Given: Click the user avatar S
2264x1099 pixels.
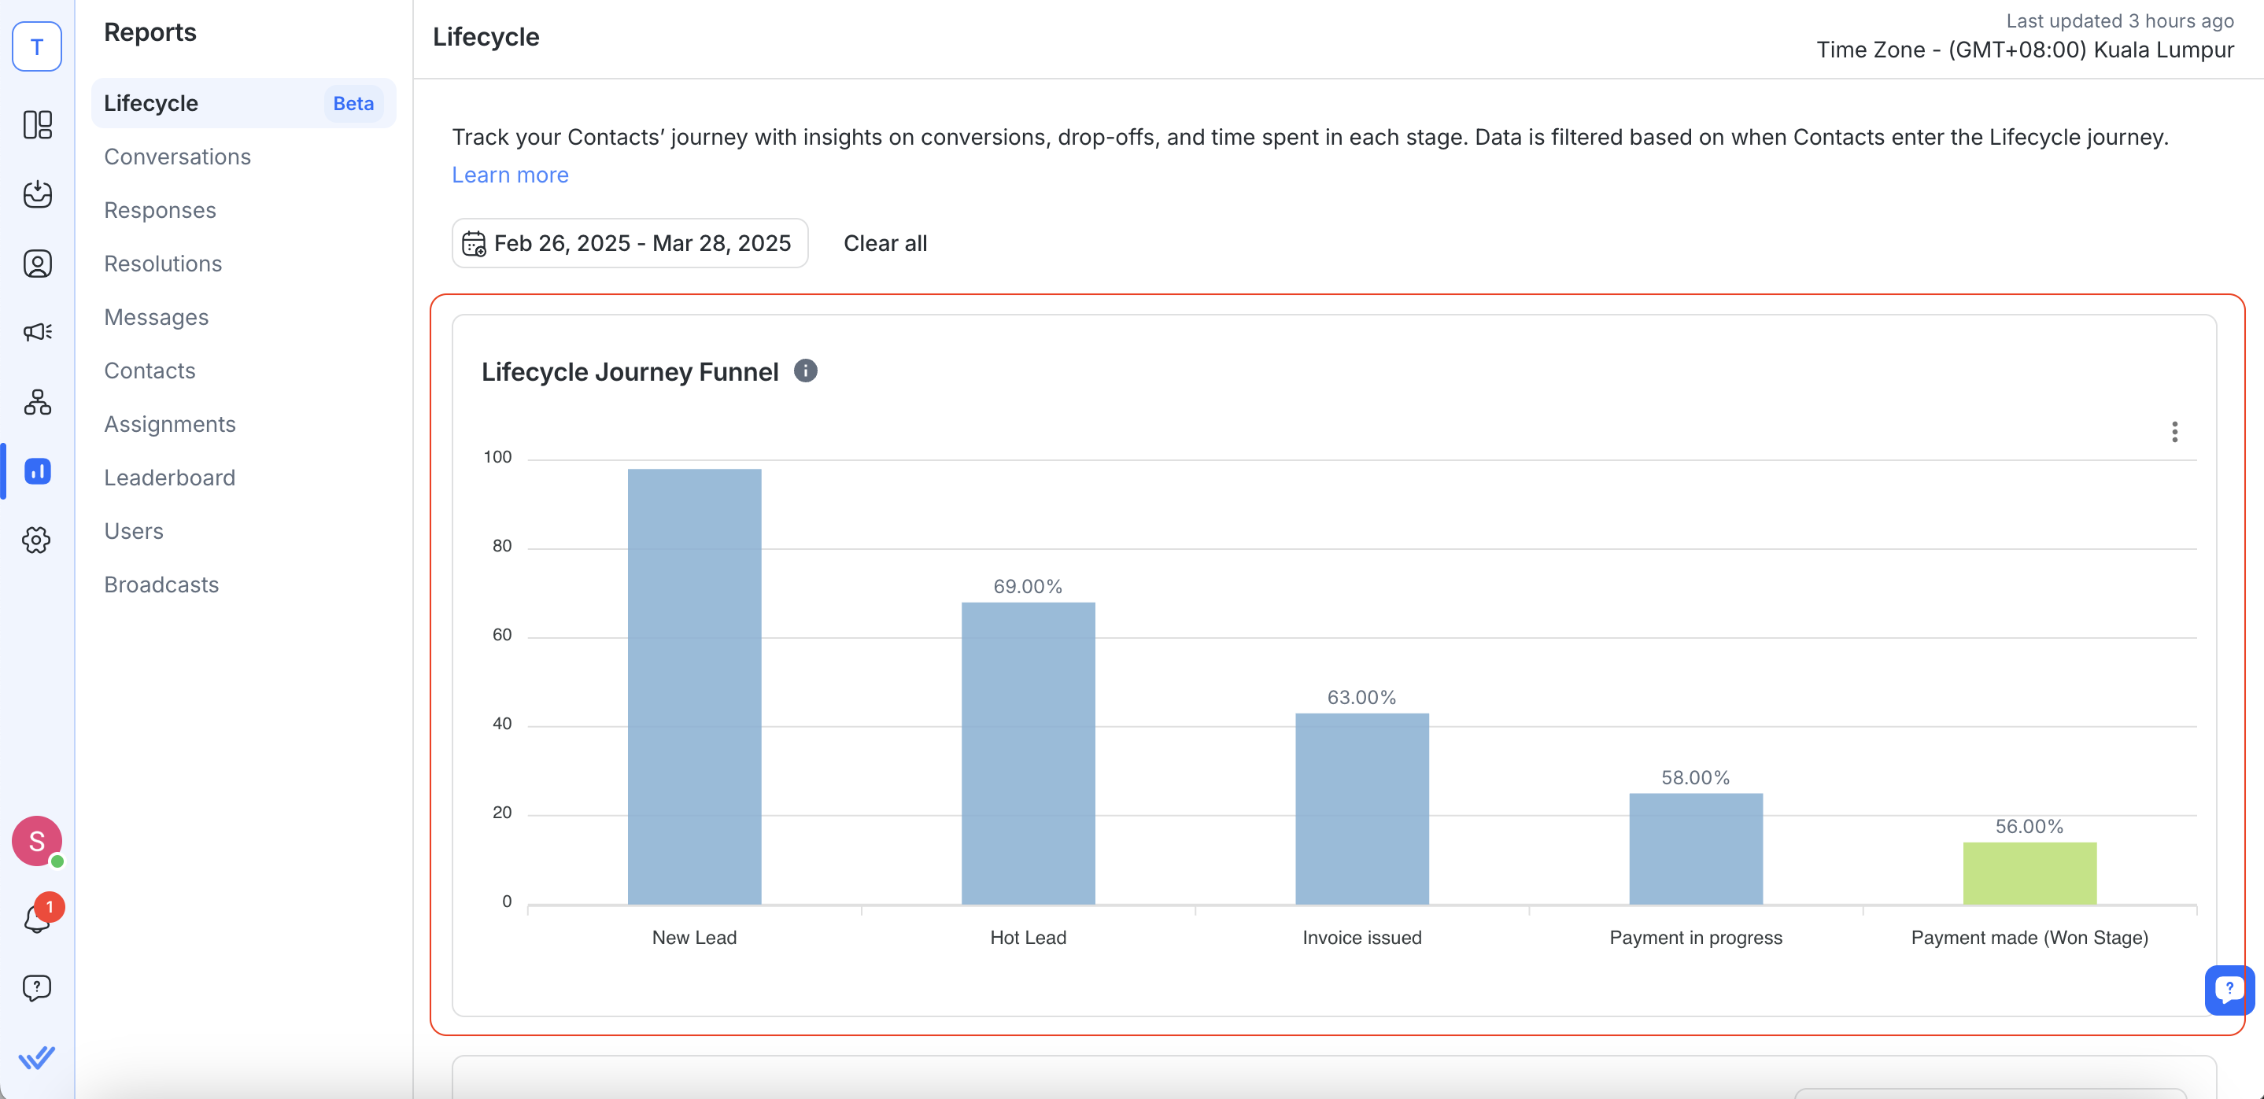Looking at the screenshot, I should click(37, 841).
